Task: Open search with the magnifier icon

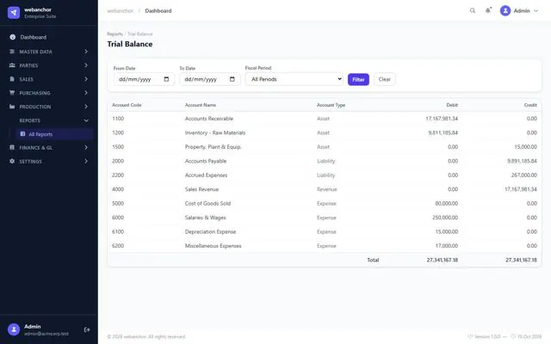Action: point(473,10)
